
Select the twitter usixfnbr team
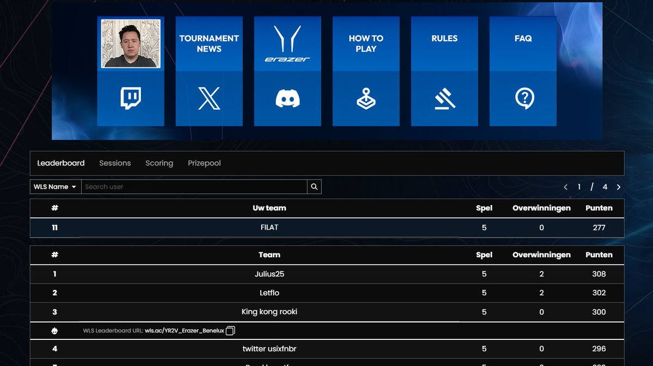point(269,349)
